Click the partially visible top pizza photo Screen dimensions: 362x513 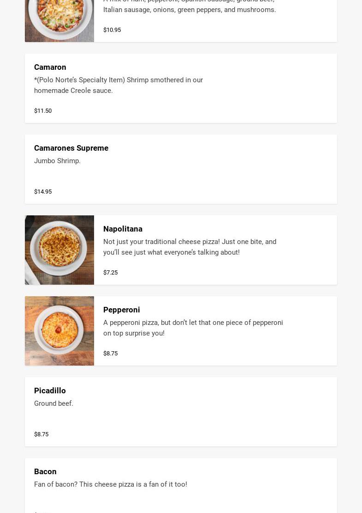click(x=59, y=21)
